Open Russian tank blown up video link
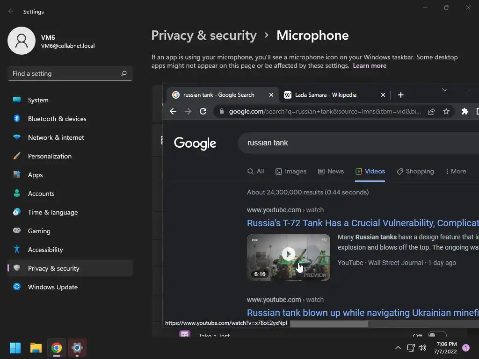The height and width of the screenshot is (359, 479). [x=363, y=313]
